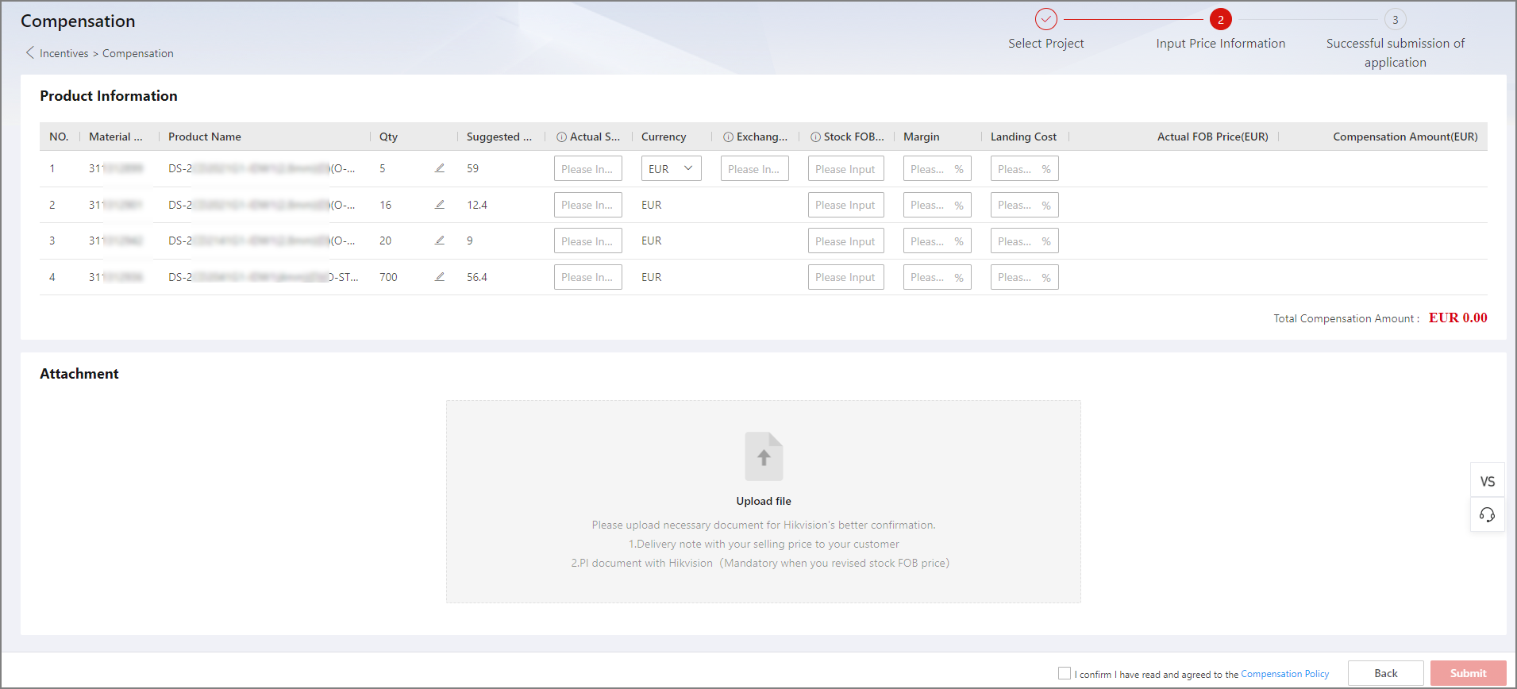This screenshot has width=1517, height=689.
Task: Open the headset customer support widget
Action: (1488, 515)
